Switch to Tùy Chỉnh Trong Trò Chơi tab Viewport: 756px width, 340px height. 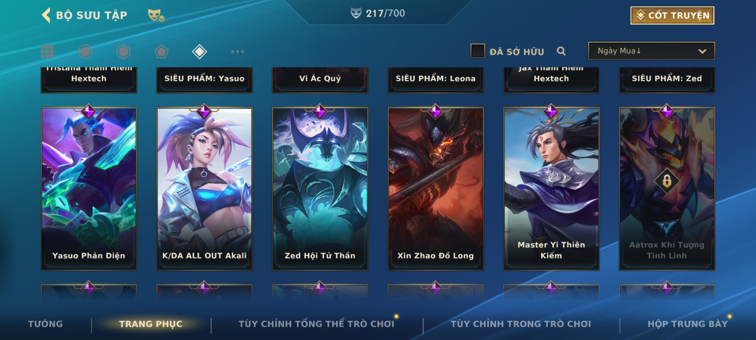click(521, 324)
